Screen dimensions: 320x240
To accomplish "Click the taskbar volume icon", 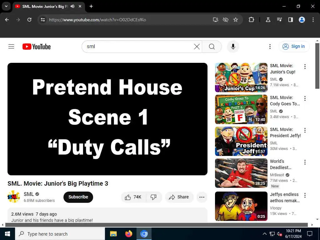I will coord(279,234).
